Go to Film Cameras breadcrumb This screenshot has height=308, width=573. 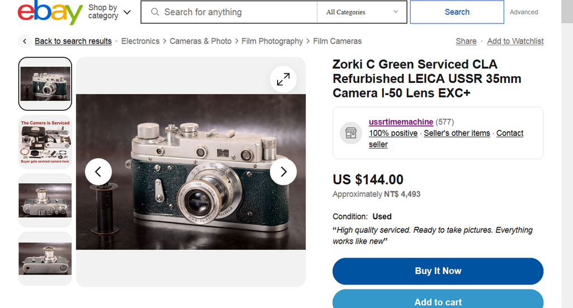(337, 41)
